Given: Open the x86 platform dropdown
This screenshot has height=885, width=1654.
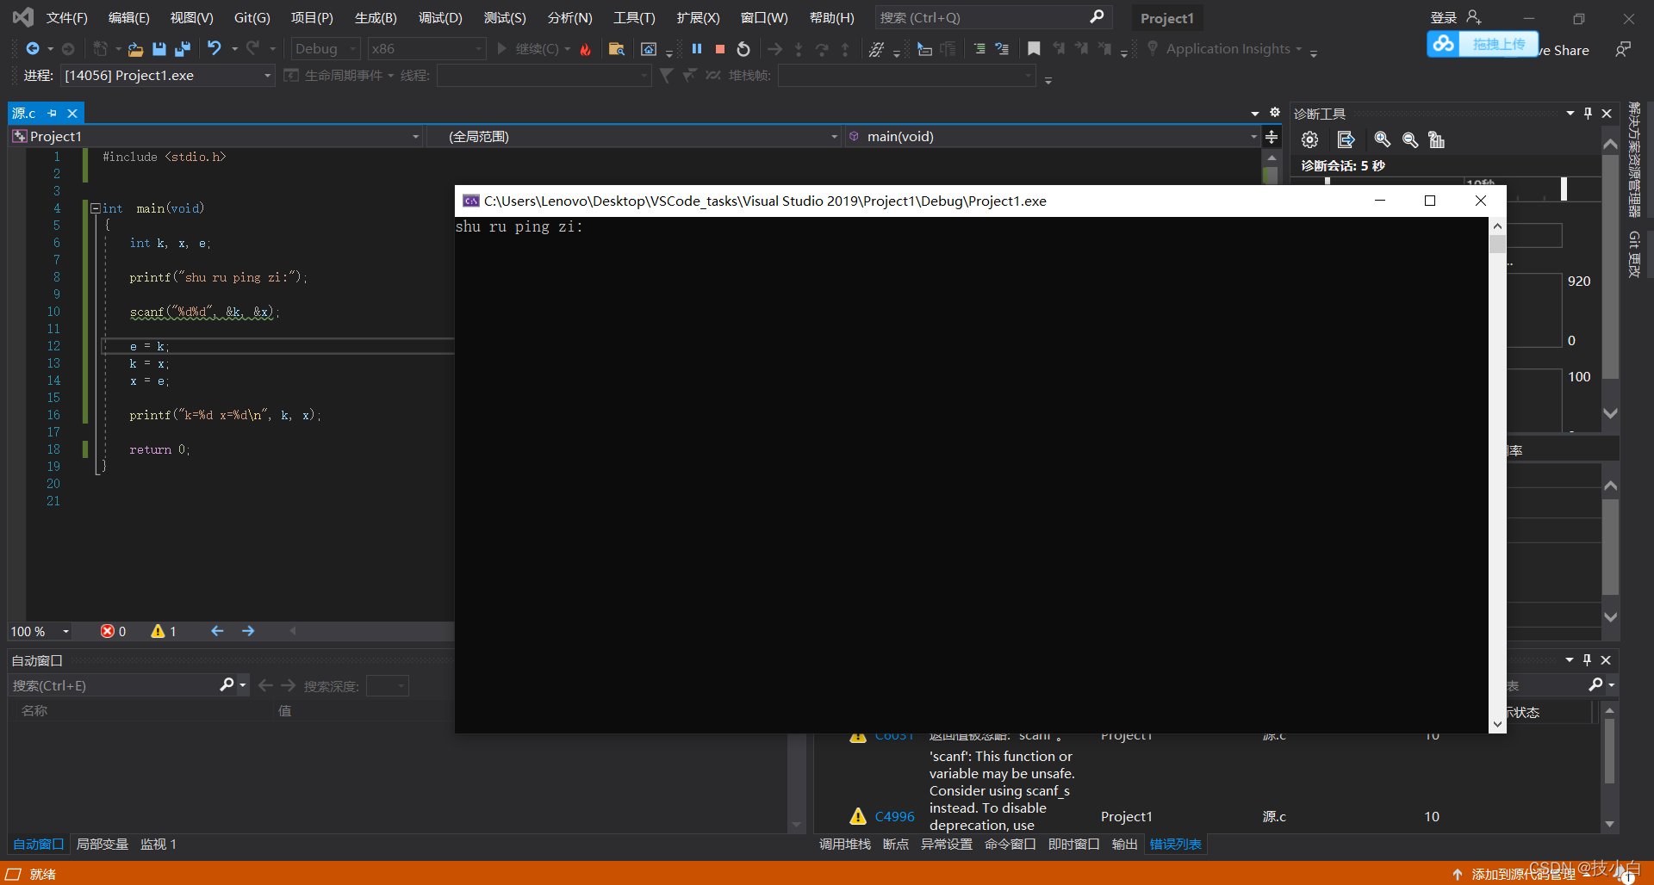Looking at the screenshot, I should (x=426, y=49).
